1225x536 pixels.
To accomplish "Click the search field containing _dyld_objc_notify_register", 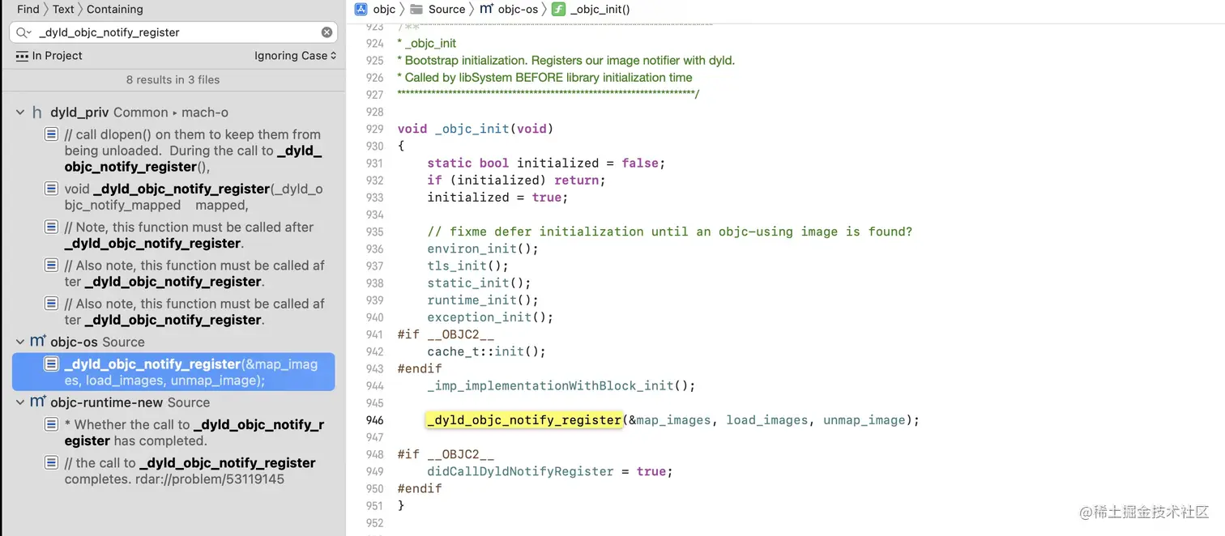I will pyautogui.click(x=174, y=32).
